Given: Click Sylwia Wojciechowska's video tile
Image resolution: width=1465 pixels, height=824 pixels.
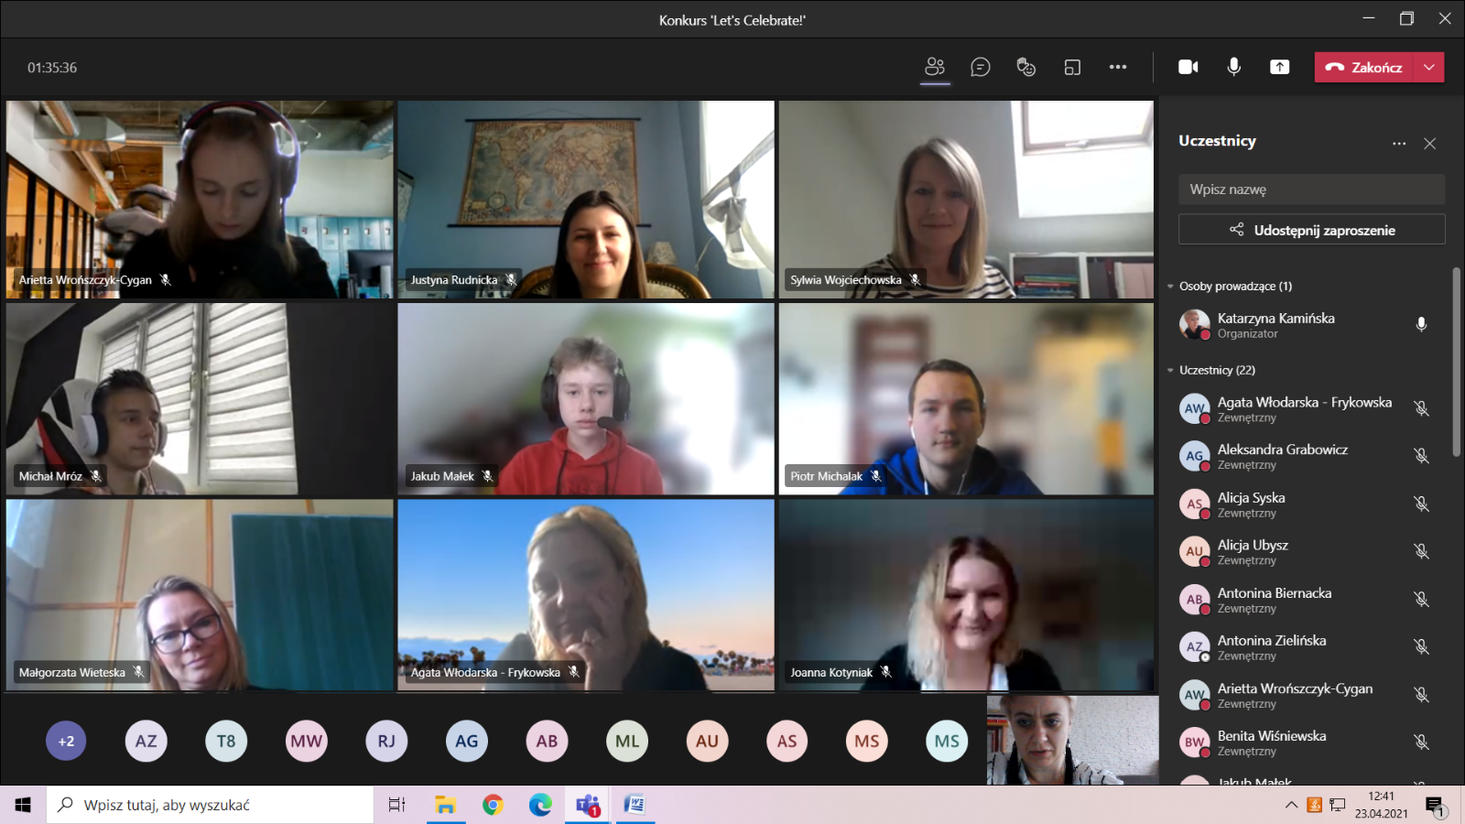Looking at the screenshot, I should point(966,200).
